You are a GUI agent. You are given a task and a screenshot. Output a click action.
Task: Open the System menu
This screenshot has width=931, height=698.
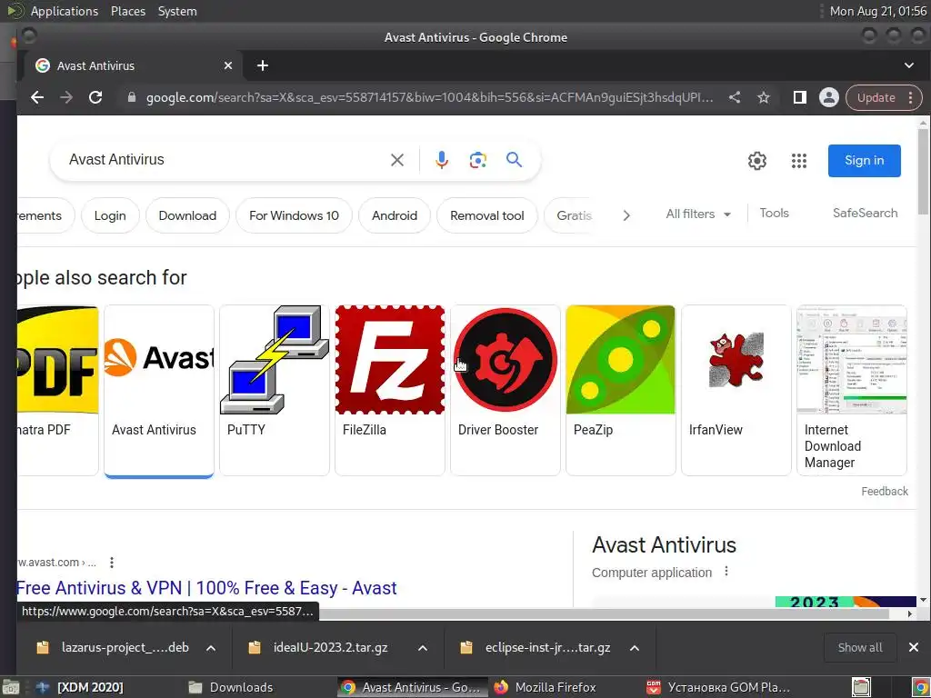click(177, 11)
